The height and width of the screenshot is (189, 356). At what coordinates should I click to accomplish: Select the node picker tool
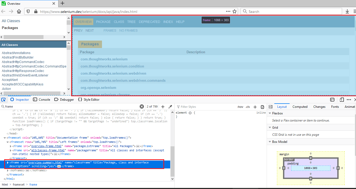tap(4, 99)
